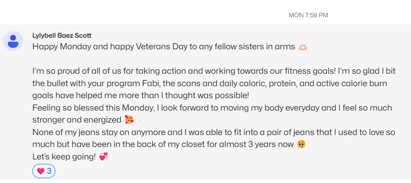Click the "None of my jeans stay on" line

[214, 132]
